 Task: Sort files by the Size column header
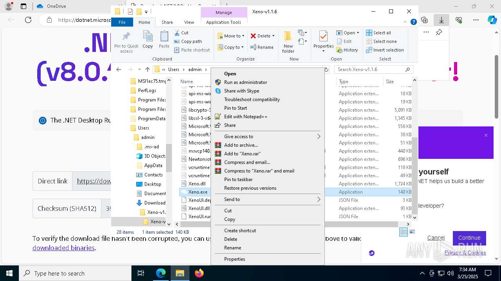[397, 82]
